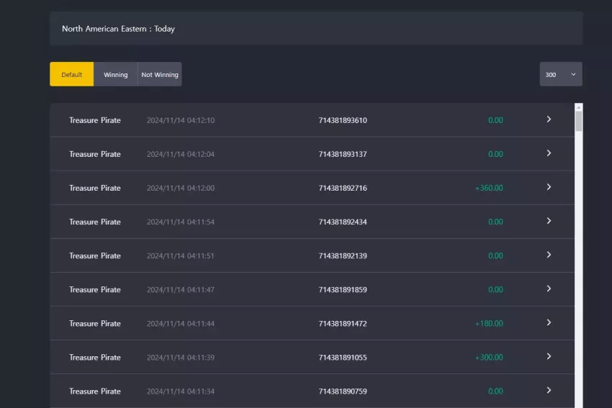Click Treasure Pirate in the 04:11:39 row

(x=95, y=358)
